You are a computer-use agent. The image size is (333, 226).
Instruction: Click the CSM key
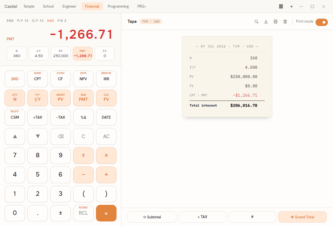coord(15,117)
